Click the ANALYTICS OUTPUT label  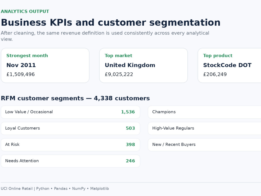pyautogui.click(x=25, y=11)
